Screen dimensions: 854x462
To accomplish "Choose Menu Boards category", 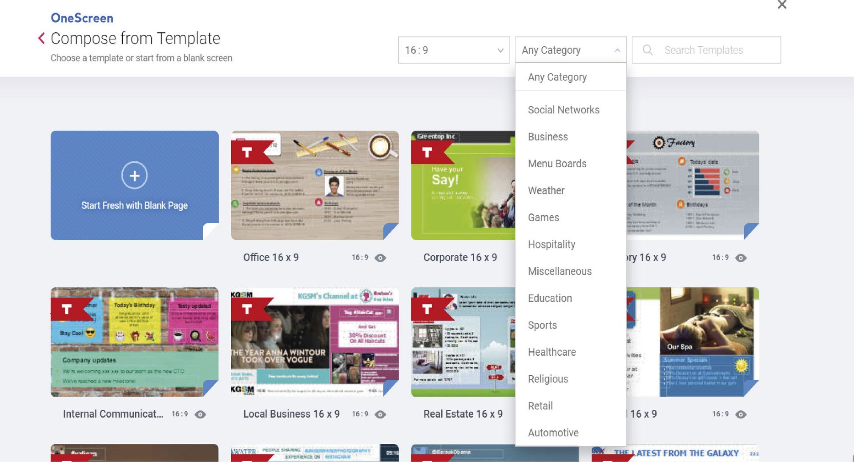I will pyautogui.click(x=557, y=164).
